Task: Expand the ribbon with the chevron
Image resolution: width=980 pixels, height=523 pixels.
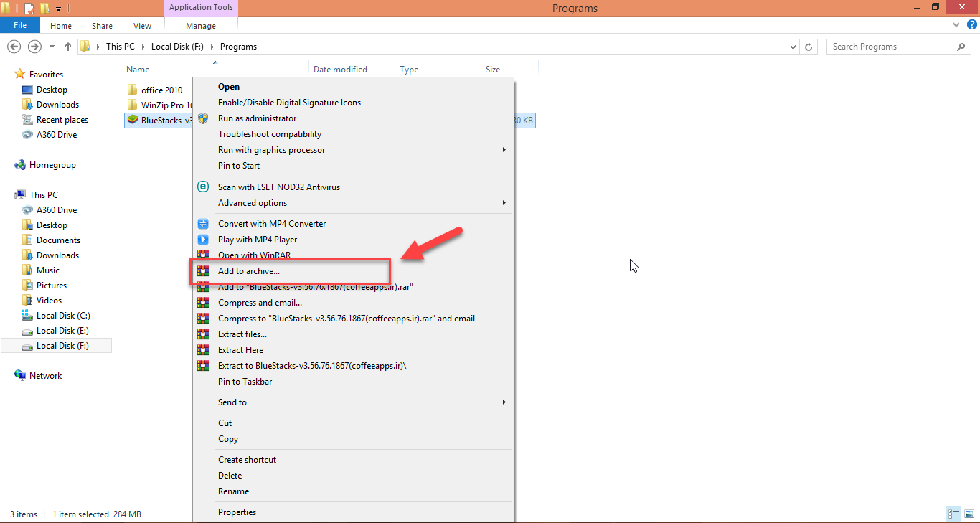Action: click(955, 25)
